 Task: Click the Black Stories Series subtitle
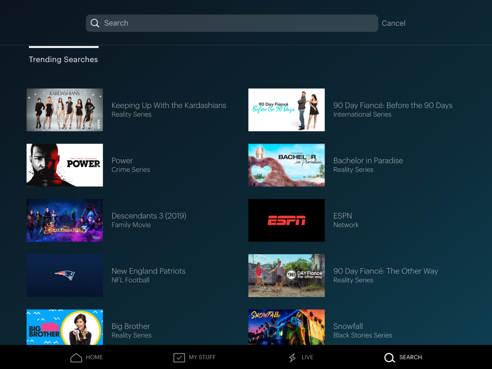(363, 335)
